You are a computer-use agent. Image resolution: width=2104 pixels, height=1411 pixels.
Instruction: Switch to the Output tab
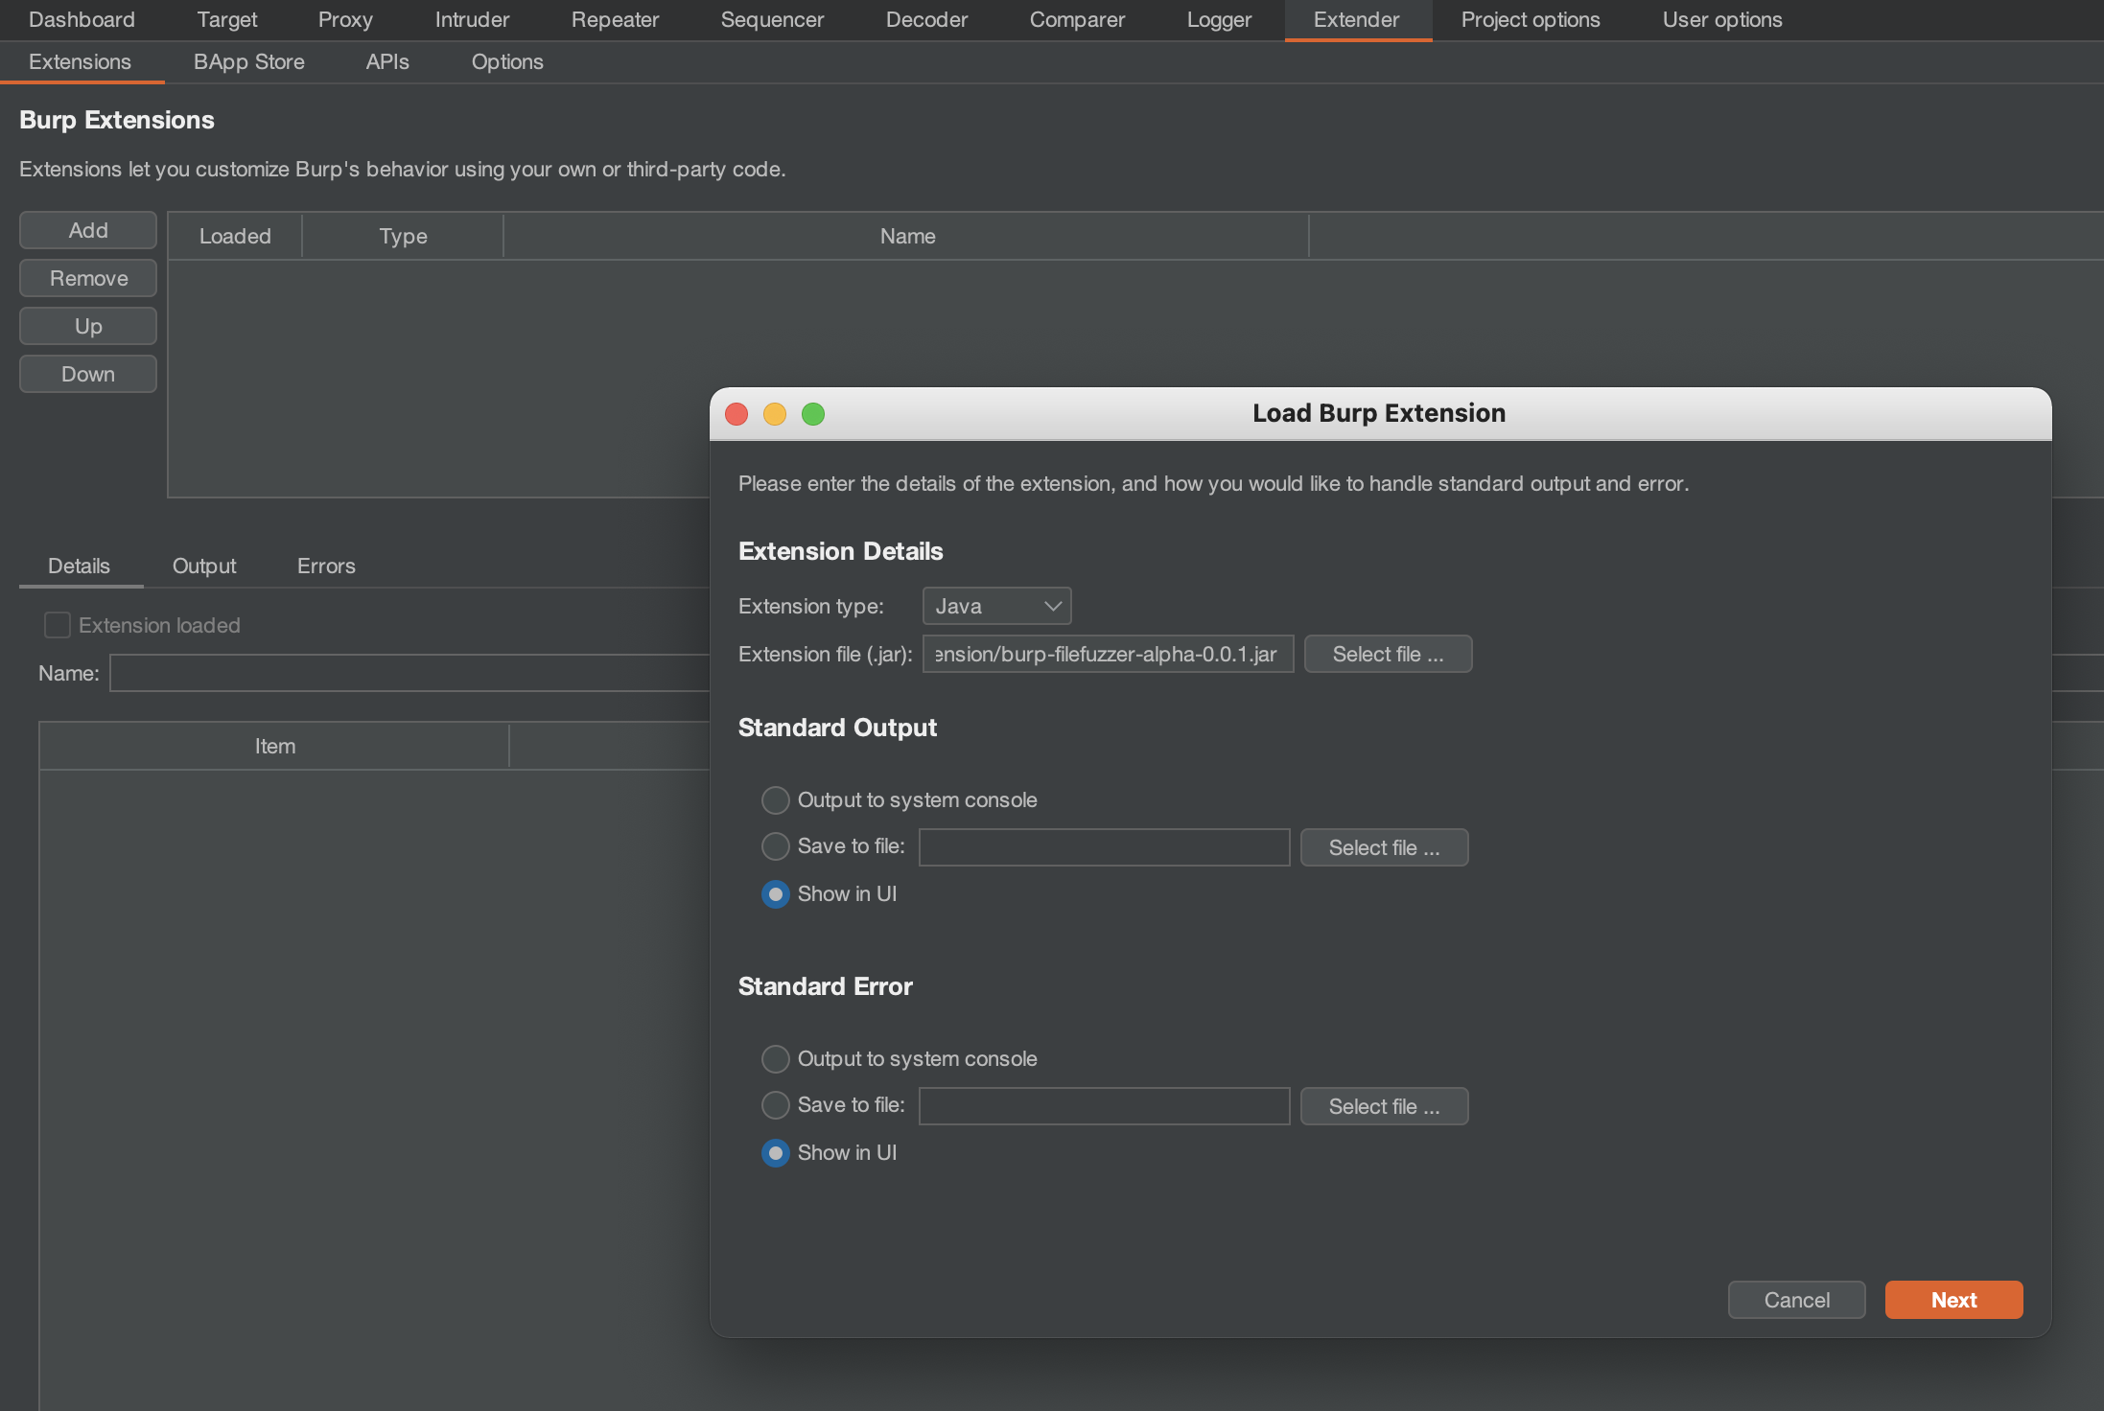pyautogui.click(x=204, y=566)
